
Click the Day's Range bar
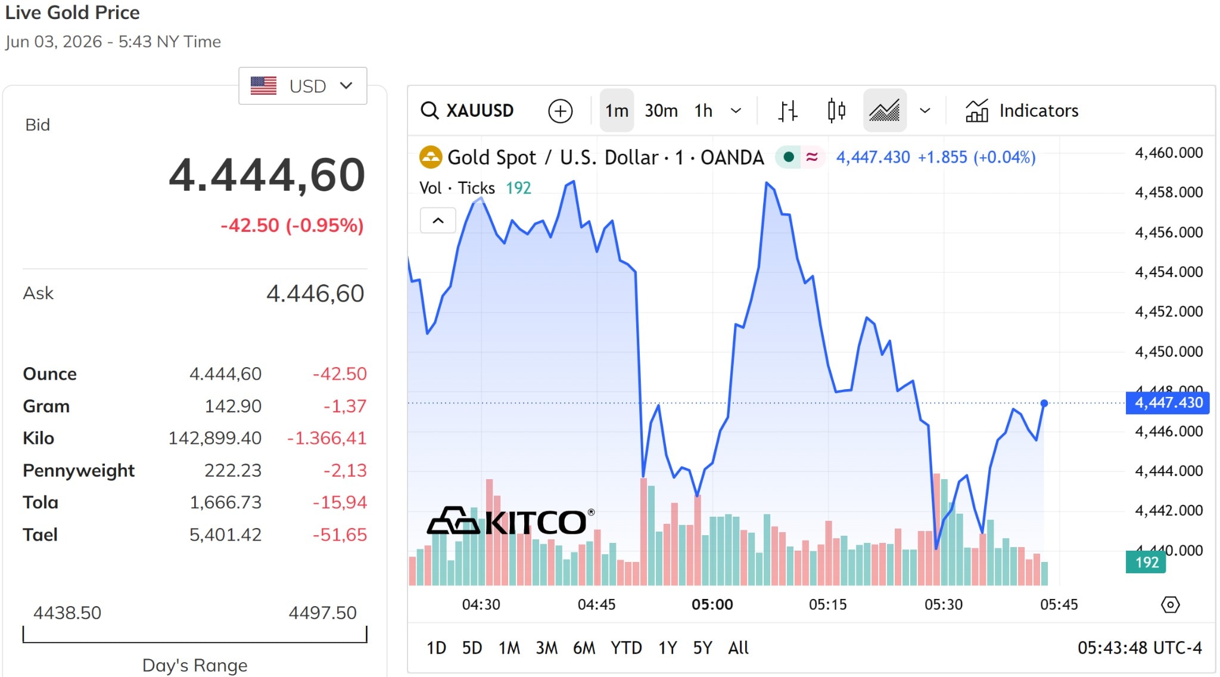tap(195, 635)
